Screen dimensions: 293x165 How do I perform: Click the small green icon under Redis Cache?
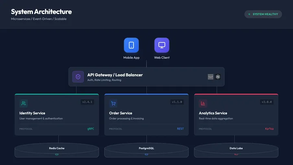[x=57, y=154]
